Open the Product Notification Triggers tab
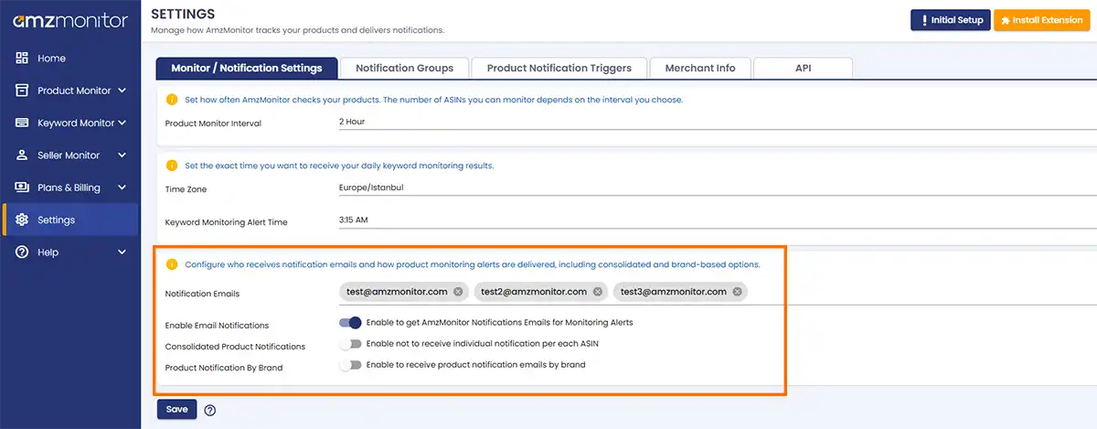Image resolution: width=1097 pixels, height=429 pixels. coord(559,69)
